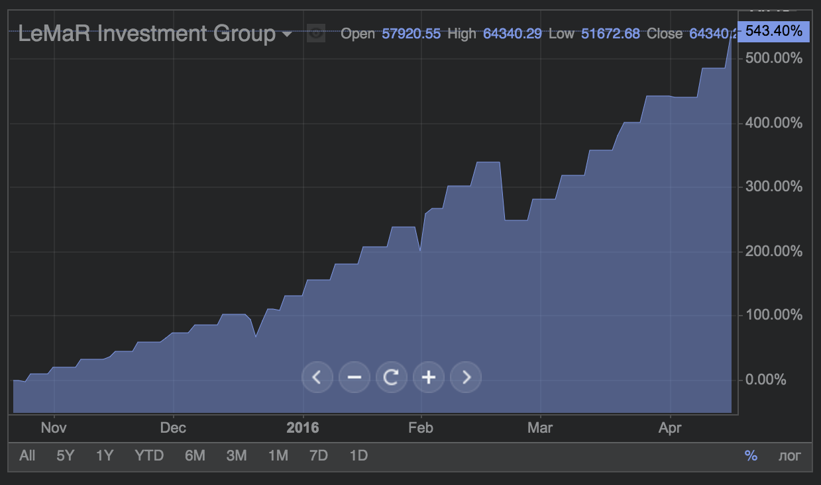
Task: Choose the YTD range
Action: pyautogui.click(x=149, y=455)
